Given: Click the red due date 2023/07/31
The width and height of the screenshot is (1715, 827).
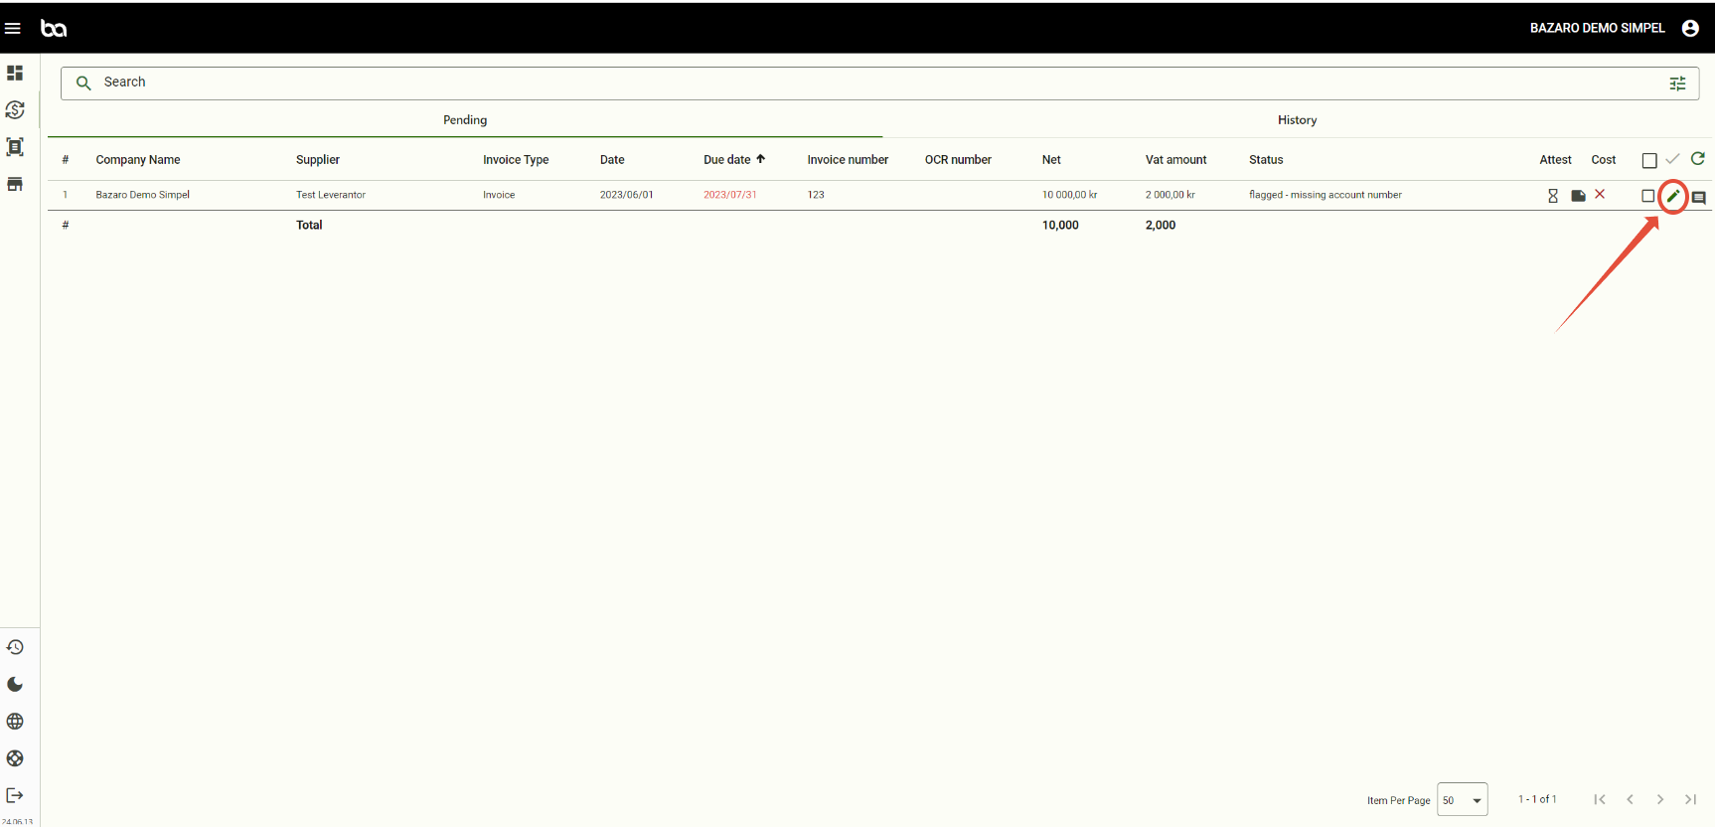Looking at the screenshot, I should click(x=730, y=195).
